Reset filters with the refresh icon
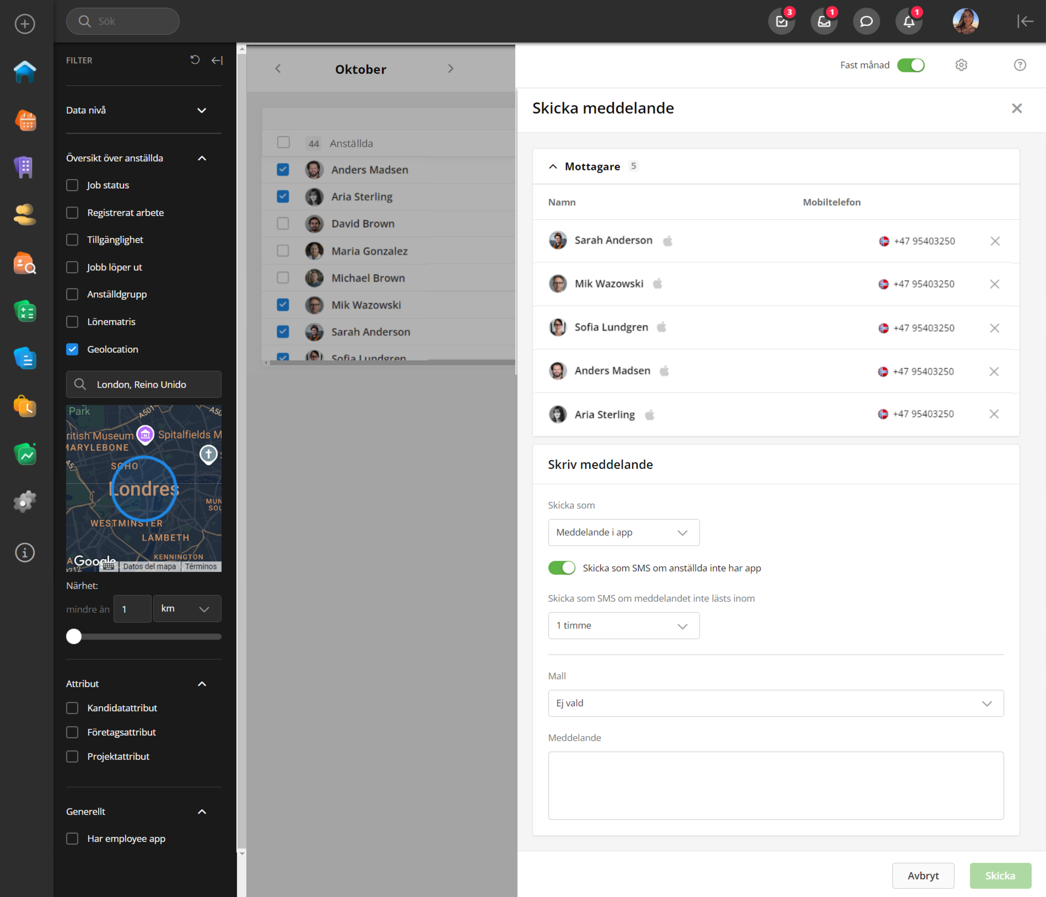The width and height of the screenshot is (1046, 897). coord(195,60)
